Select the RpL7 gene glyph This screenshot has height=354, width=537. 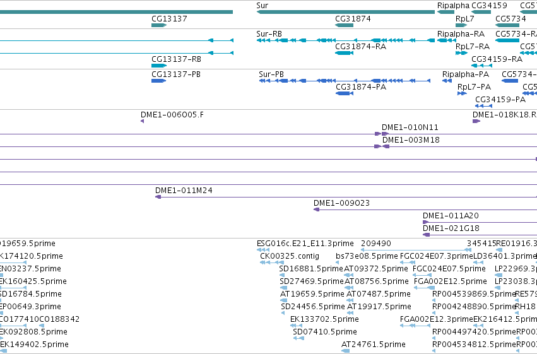pyautogui.click(x=461, y=25)
